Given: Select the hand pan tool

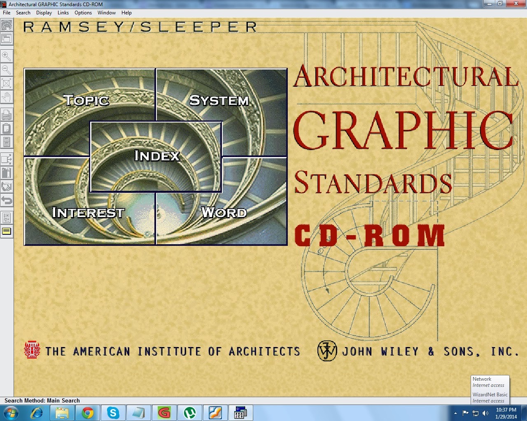Looking at the screenshot, I should click(x=7, y=97).
